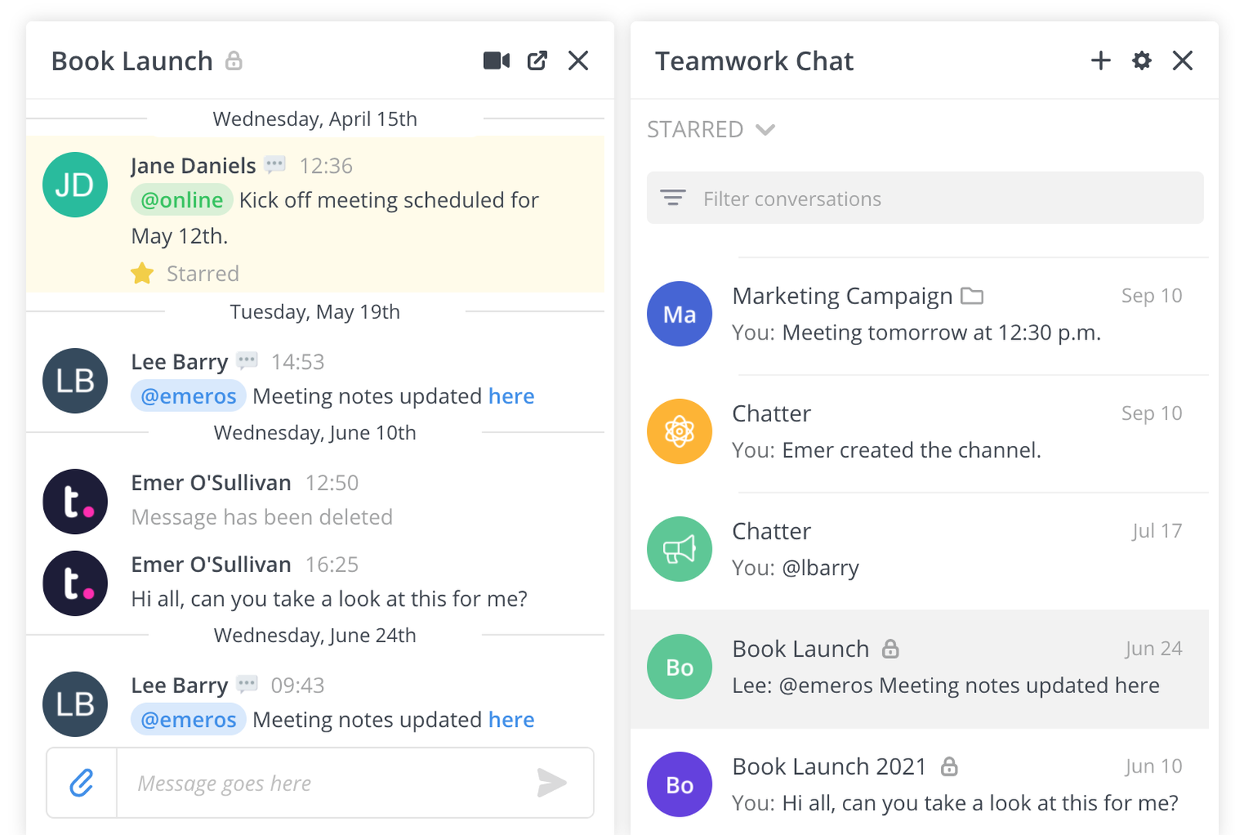This screenshot has height=835, width=1235.
Task: Select the green megaphone Chatter avatar
Action: (x=678, y=549)
